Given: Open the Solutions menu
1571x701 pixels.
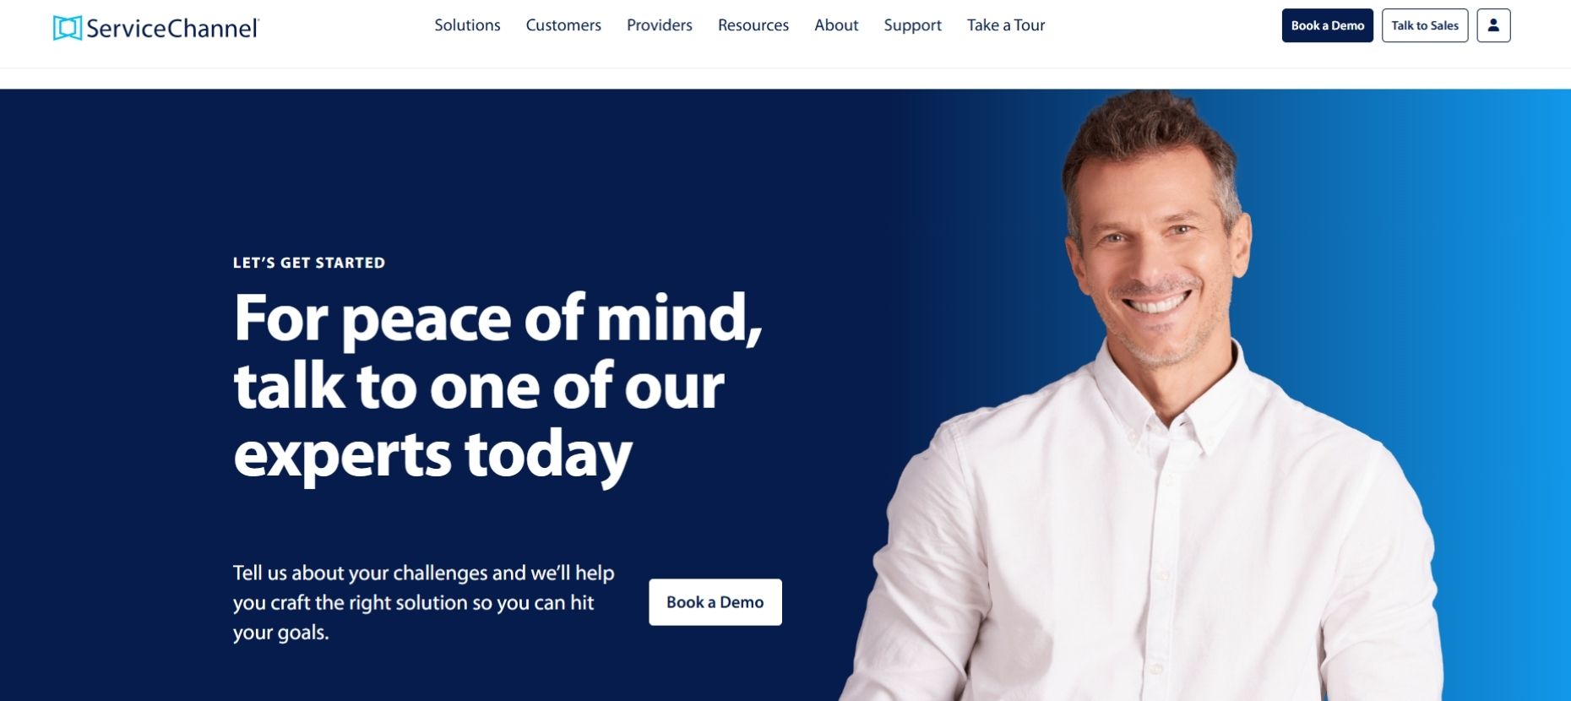Looking at the screenshot, I should click(x=467, y=25).
